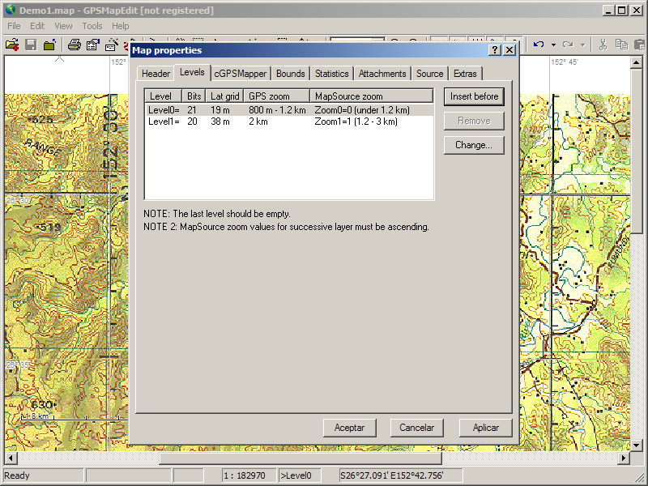648x486 pixels.
Task: Click the dialog's question mark help button
Action: 495,50
